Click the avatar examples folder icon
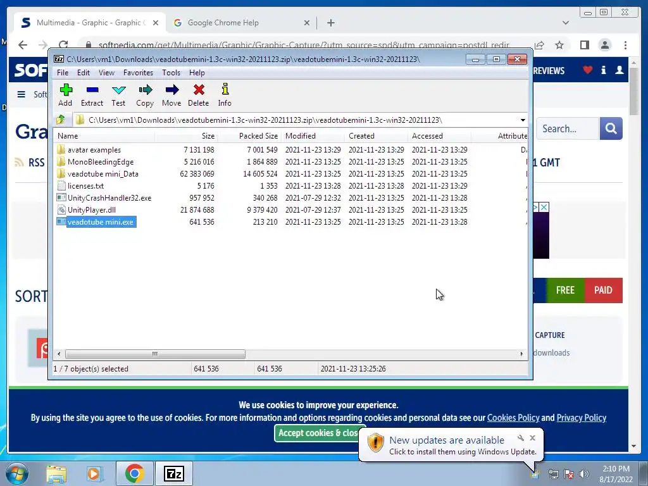 coord(61,149)
